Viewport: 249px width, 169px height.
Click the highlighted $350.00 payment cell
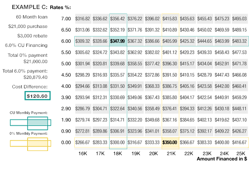click(170, 142)
